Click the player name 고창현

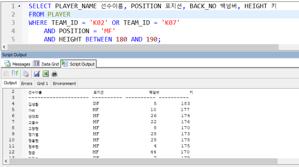[x=33, y=128]
